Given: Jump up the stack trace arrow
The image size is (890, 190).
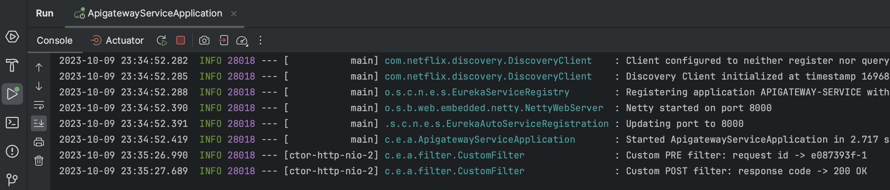Looking at the screenshot, I should pyautogui.click(x=39, y=67).
